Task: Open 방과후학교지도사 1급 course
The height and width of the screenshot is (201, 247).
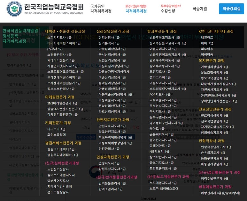Action: point(165,38)
